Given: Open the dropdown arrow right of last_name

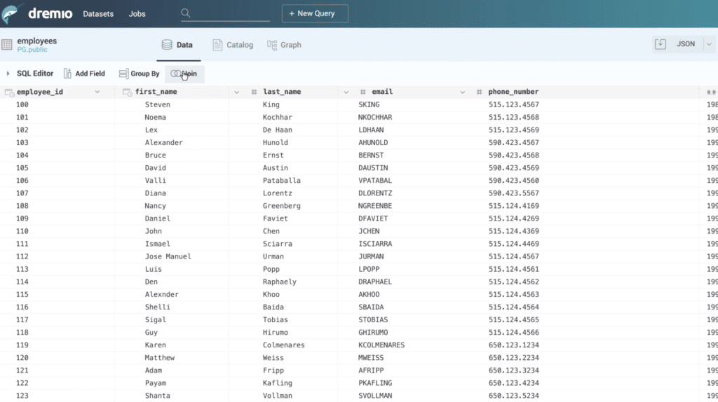Looking at the screenshot, I should 346,92.
